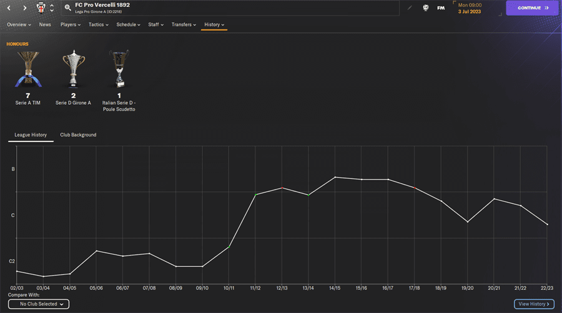Expand the Players menu dropdown
The height and width of the screenshot is (313, 562).
[71, 25]
